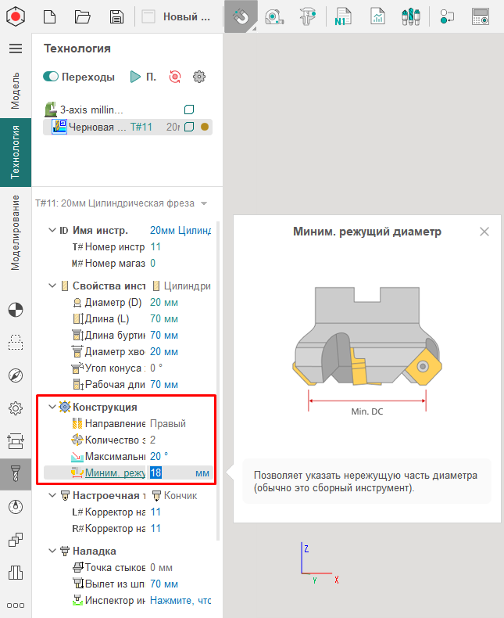Click the red reset operations icon
504x618 pixels.
(175, 77)
